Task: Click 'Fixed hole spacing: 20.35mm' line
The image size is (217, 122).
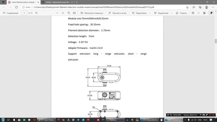Action: click(84, 24)
